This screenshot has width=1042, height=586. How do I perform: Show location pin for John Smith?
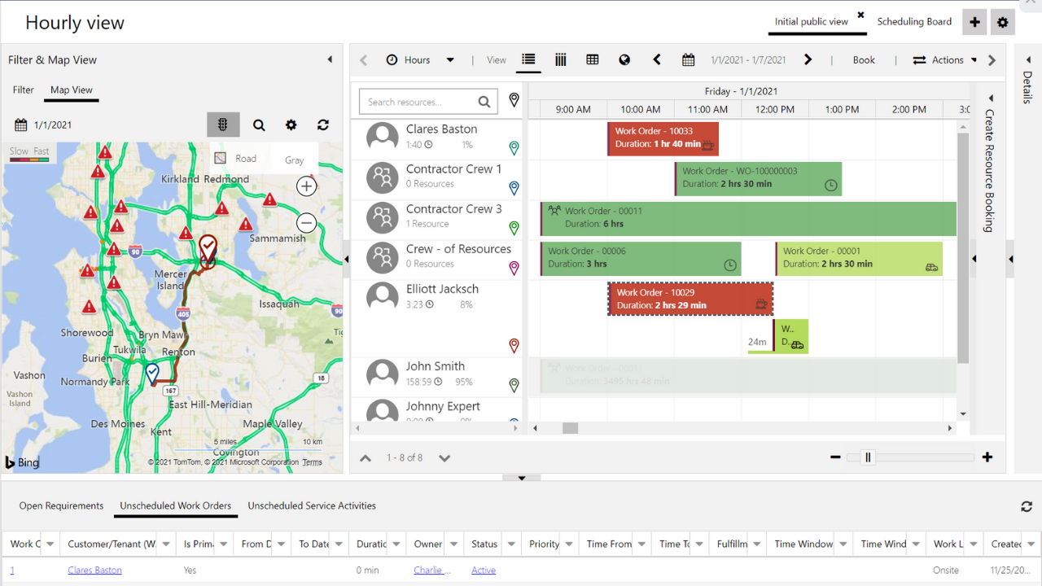pos(514,386)
